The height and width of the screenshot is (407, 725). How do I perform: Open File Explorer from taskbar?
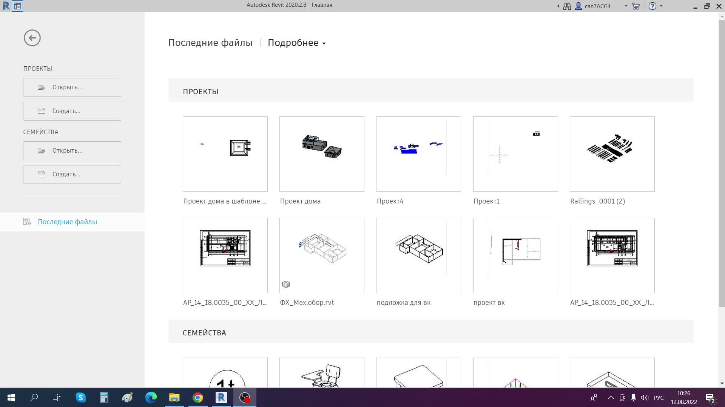point(174,398)
